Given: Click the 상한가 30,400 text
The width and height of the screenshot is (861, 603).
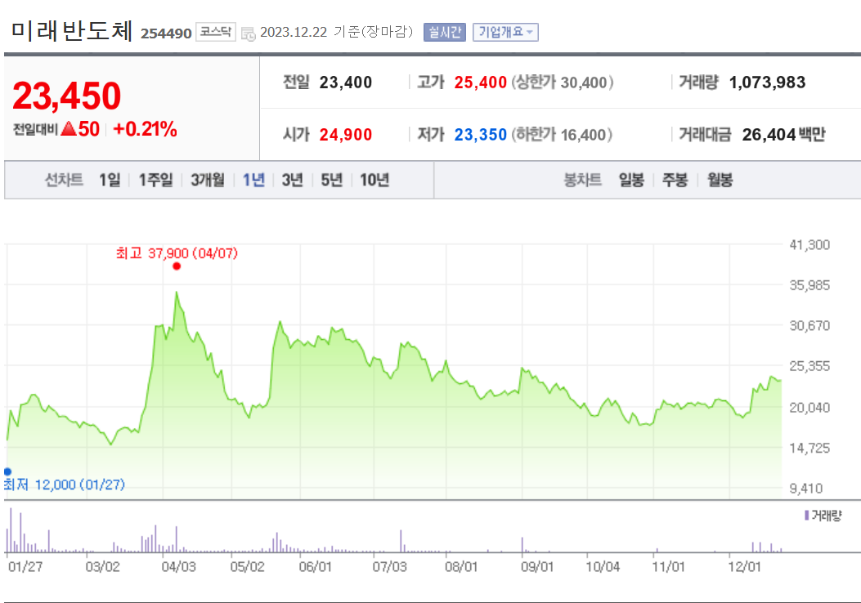Looking at the screenshot, I should click(563, 83).
